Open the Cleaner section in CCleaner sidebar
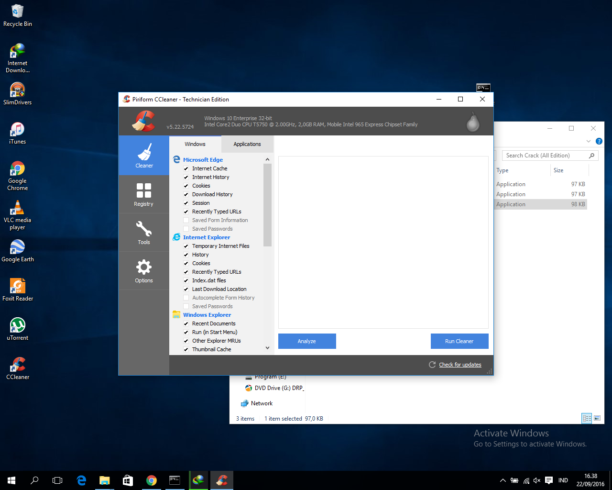This screenshot has width=612, height=490. [144, 156]
